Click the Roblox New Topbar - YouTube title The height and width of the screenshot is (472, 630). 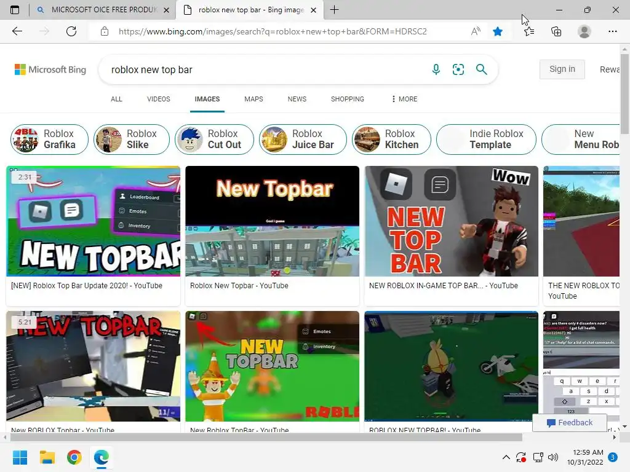239,285
